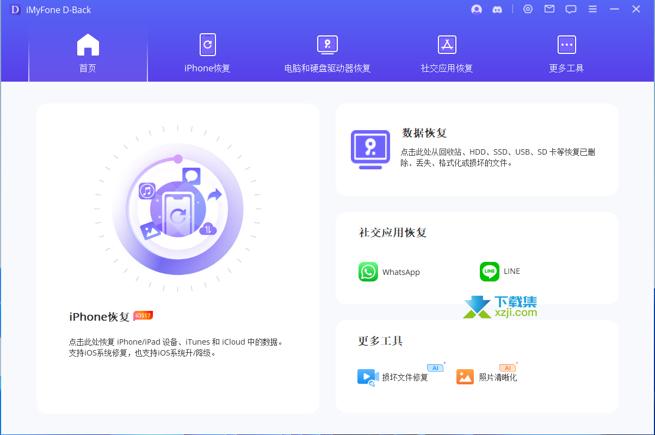Open 损坏文件修复 tool link

point(405,377)
